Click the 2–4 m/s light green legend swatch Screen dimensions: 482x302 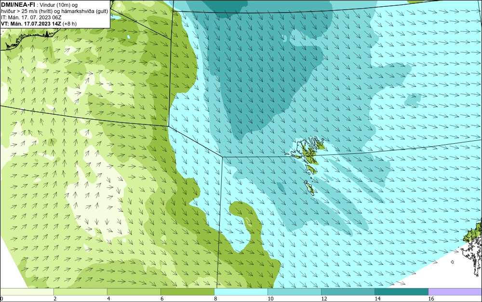click(x=80, y=291)
